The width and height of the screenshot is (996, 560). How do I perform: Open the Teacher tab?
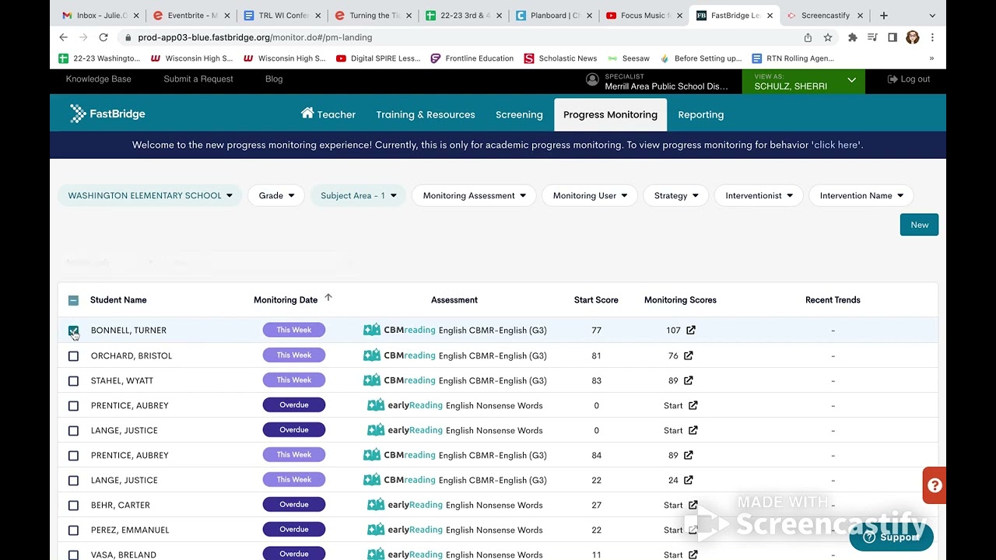point(328,114)
